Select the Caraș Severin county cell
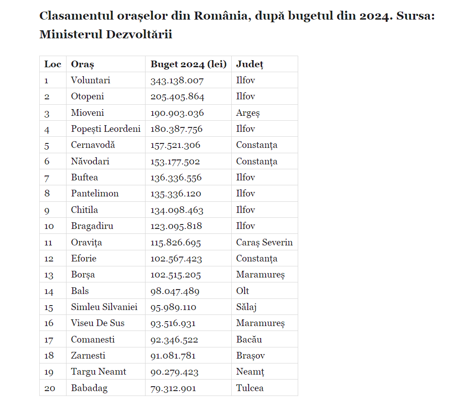Viewport: 458px width, 400px height. pyautogui.click(x=264, y=242)
